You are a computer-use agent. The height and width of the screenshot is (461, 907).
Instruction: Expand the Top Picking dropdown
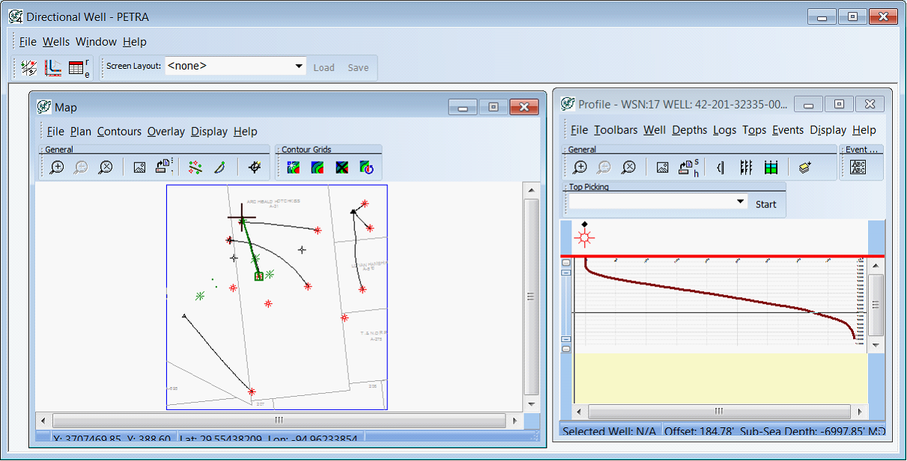pos(740,202)
